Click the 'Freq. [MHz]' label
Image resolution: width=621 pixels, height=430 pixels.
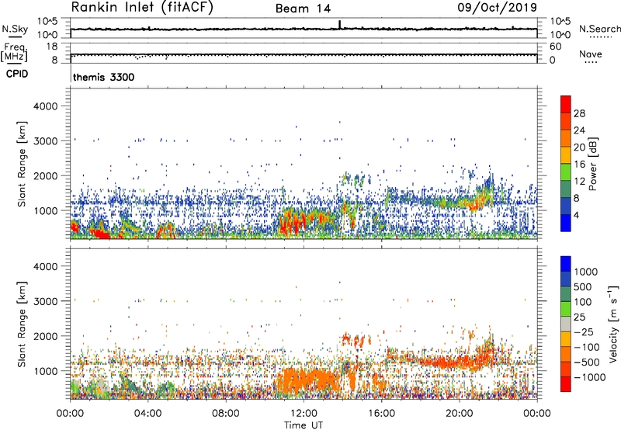[15, 52]
